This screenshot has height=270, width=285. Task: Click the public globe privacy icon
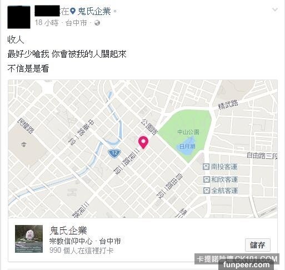click(97, 23)
